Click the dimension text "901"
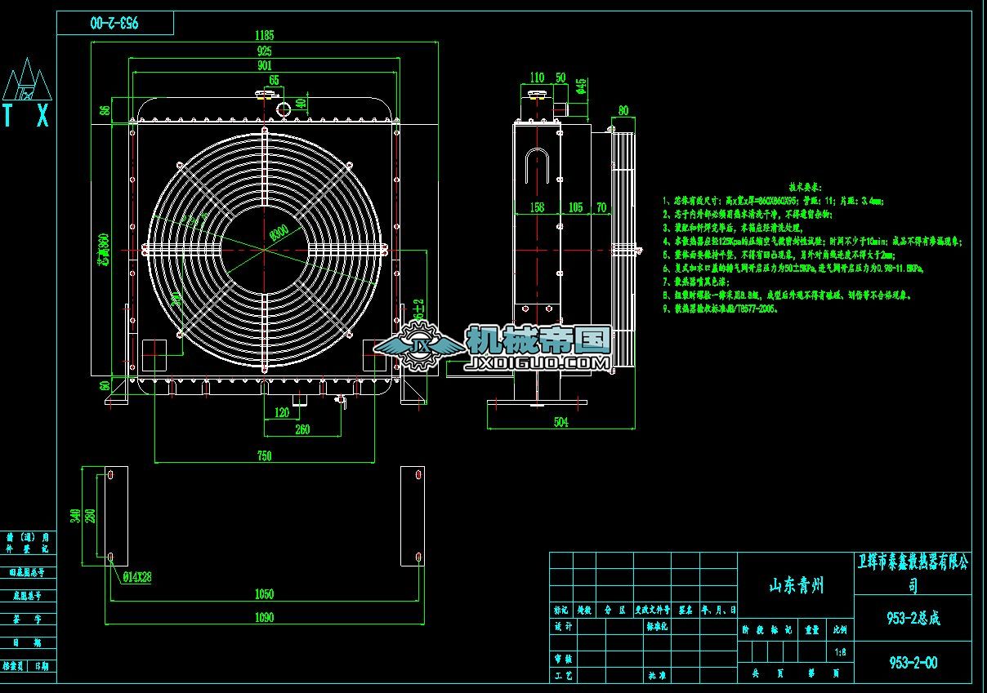 point(264,65)
